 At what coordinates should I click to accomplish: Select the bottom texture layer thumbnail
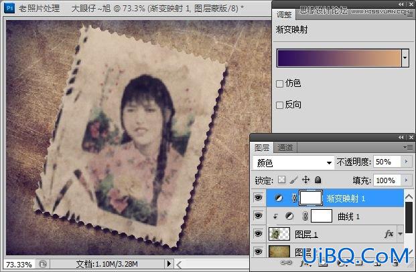coord(279,251)
